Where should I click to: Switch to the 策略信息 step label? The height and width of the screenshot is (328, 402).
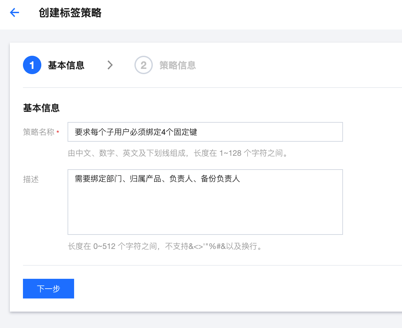click(x=177, y=65)
